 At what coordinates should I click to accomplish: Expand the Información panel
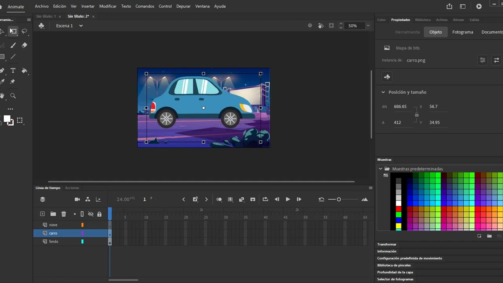coord(387,251)
